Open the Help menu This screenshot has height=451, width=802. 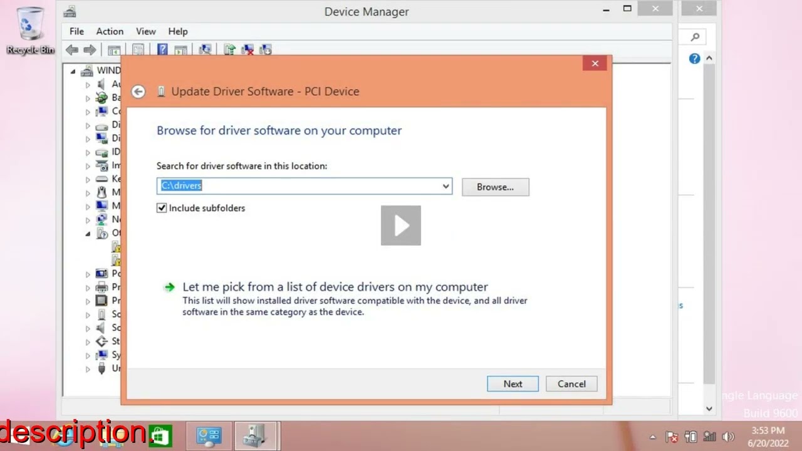[x=178, y=31]
